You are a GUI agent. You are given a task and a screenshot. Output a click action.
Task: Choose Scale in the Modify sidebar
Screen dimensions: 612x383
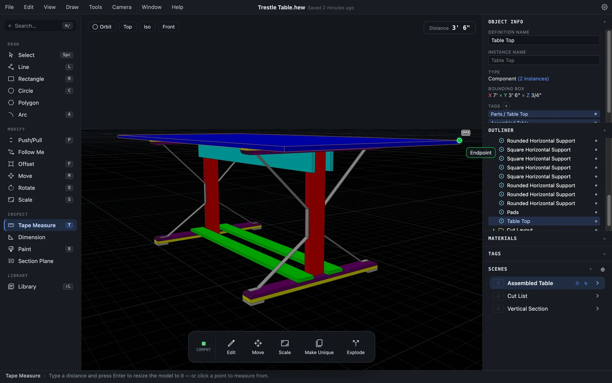click(40, 200)
